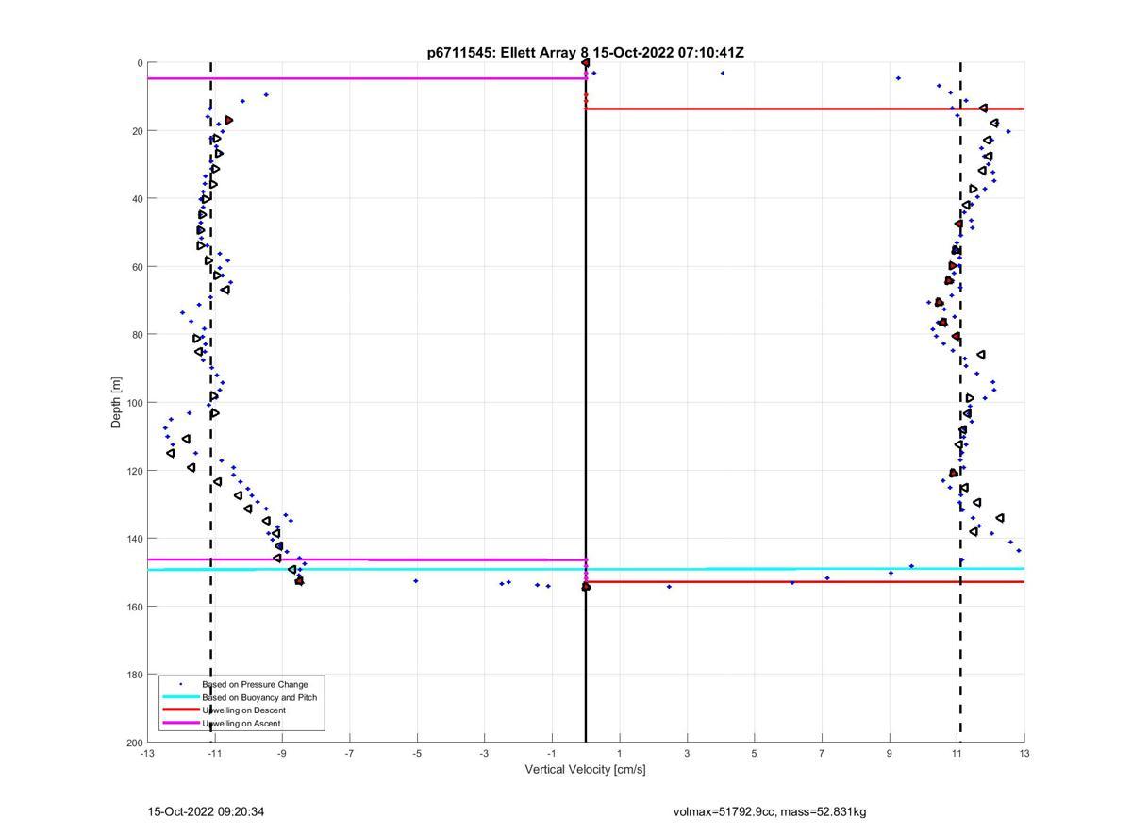Click the y-axis tick label '80'

(x=136, y=335)
